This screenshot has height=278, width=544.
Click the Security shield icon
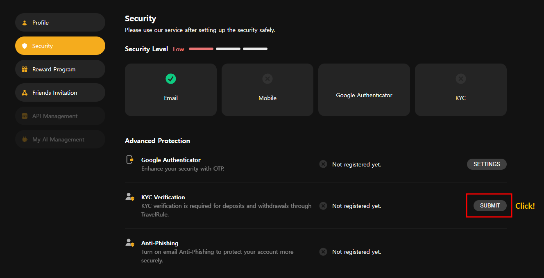25,46
